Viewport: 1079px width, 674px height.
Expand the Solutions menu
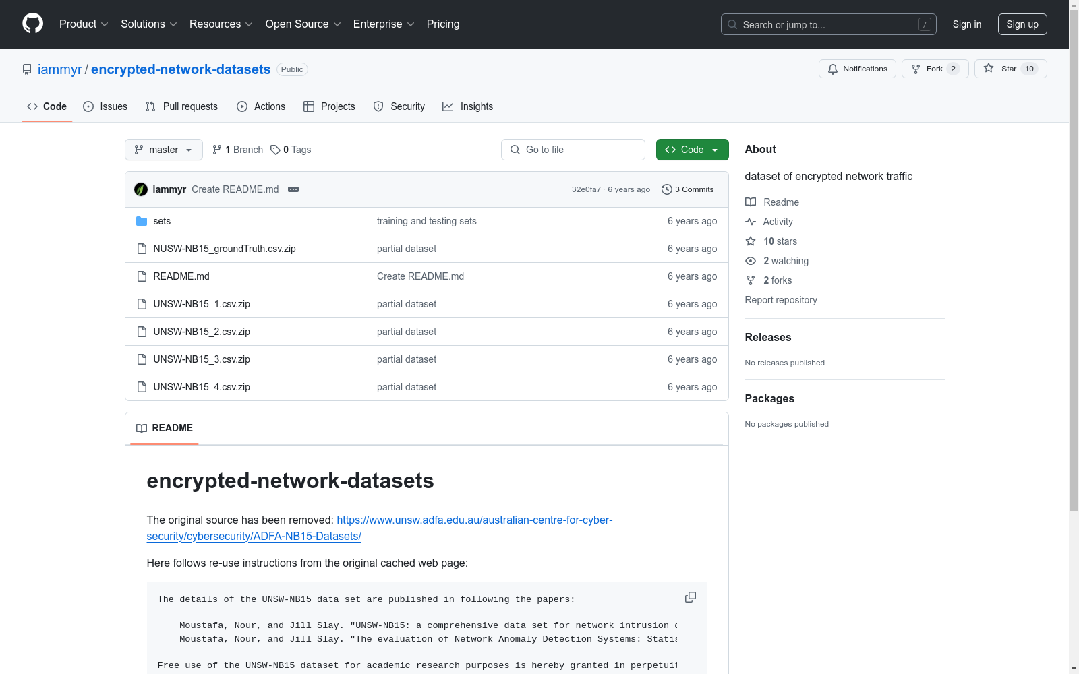click(x=148, y=24)
